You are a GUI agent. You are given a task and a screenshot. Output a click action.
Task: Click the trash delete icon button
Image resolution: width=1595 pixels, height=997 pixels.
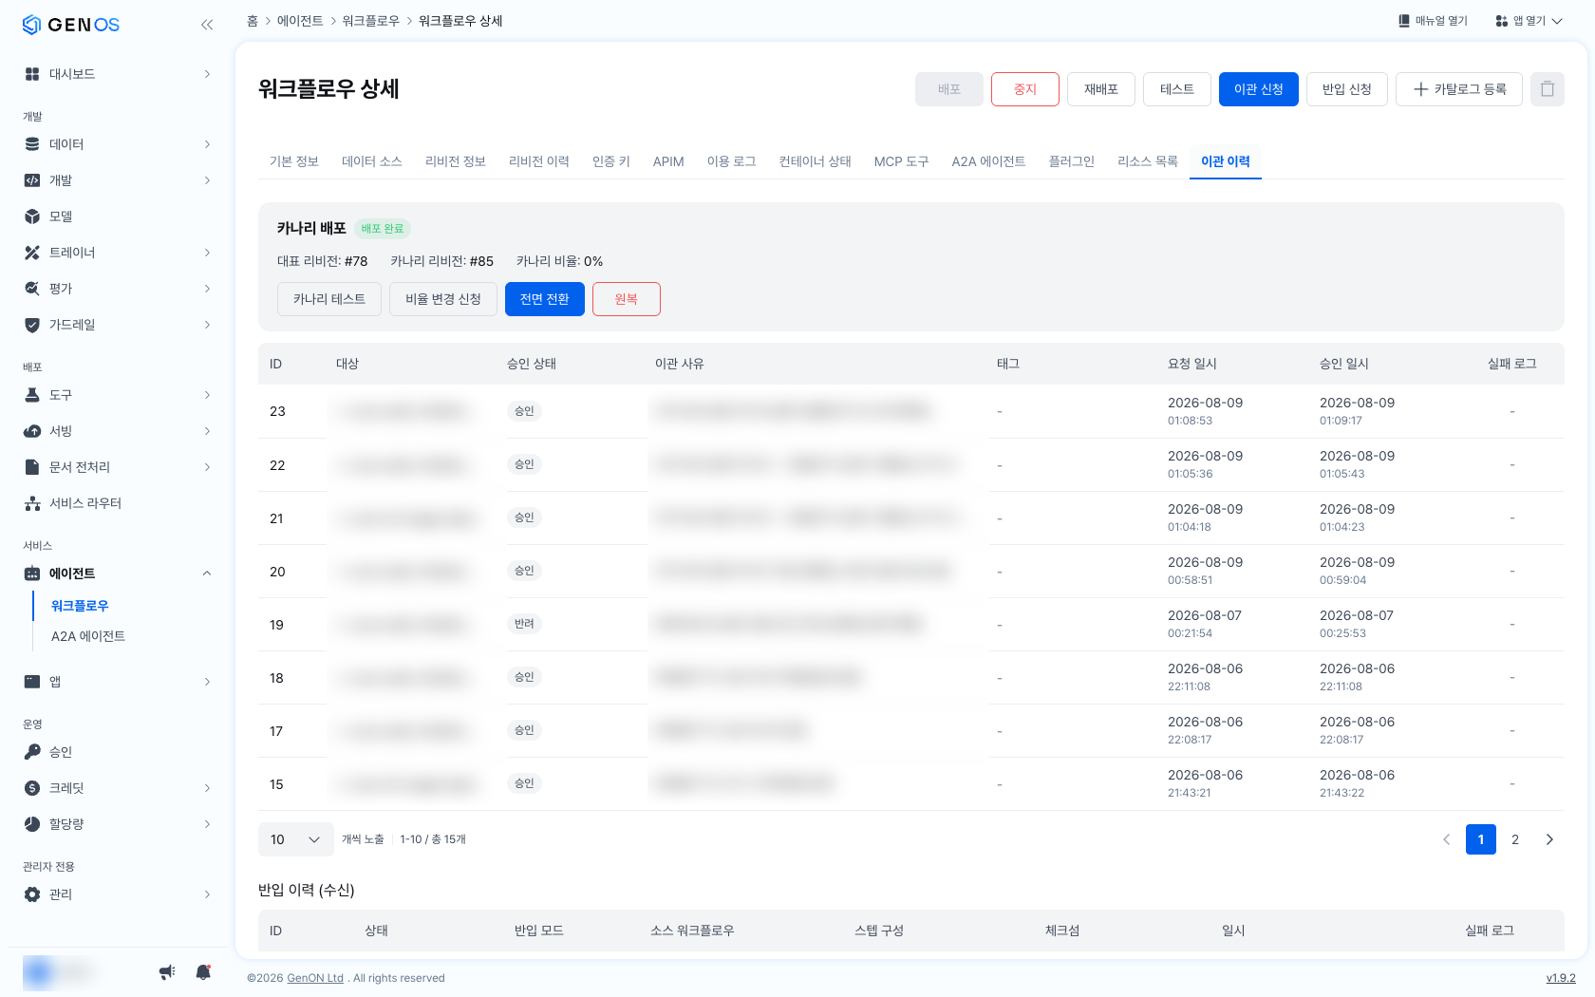pos(1548,89)
